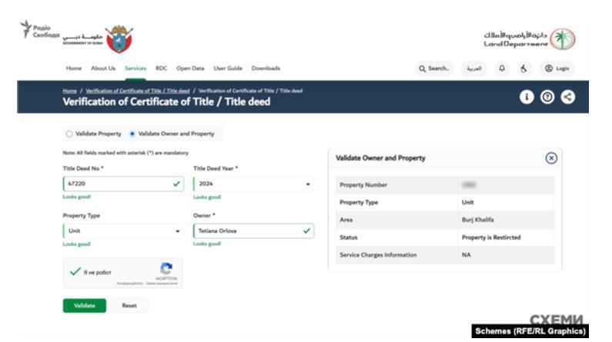Go to the Open Data menu
The image size is (612, 342).
tap(190, 68)
